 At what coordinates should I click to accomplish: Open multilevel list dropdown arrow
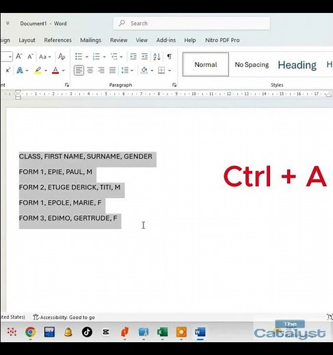coord(121,57)
